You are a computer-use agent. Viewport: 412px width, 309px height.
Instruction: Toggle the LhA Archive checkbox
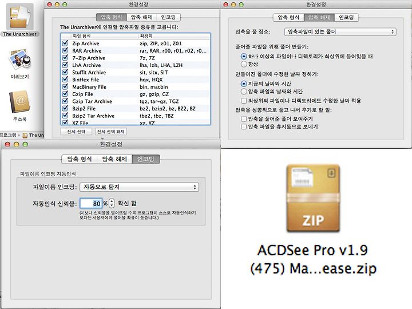65,65
